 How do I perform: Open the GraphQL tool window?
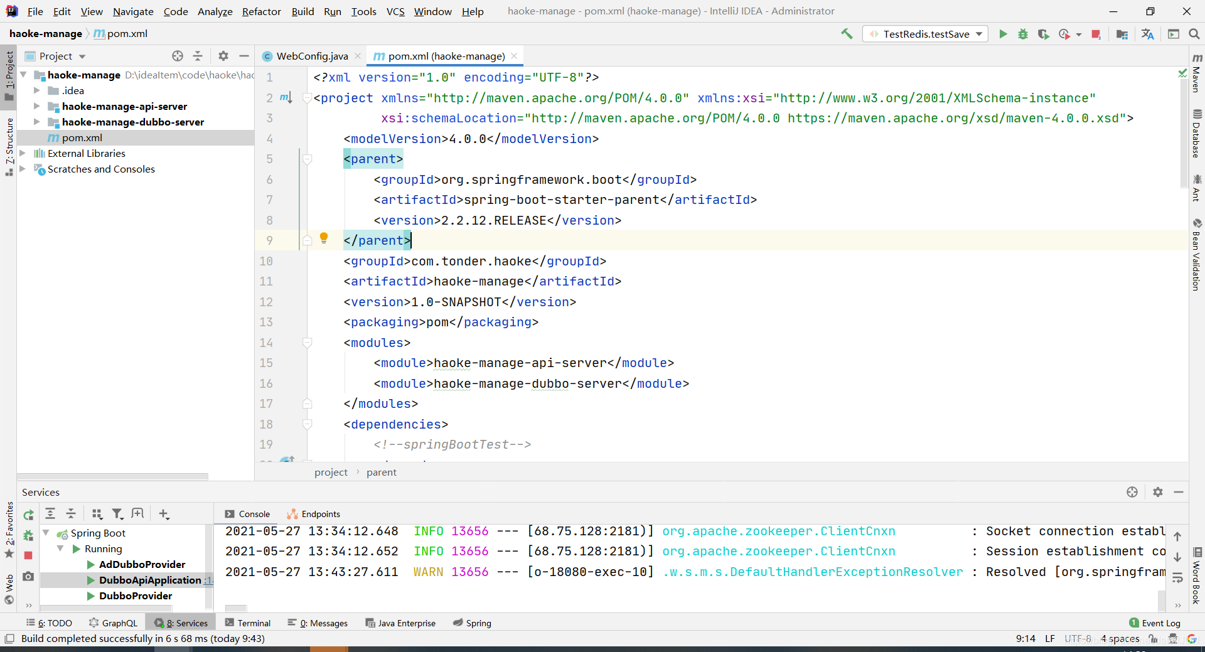point(113,623)
